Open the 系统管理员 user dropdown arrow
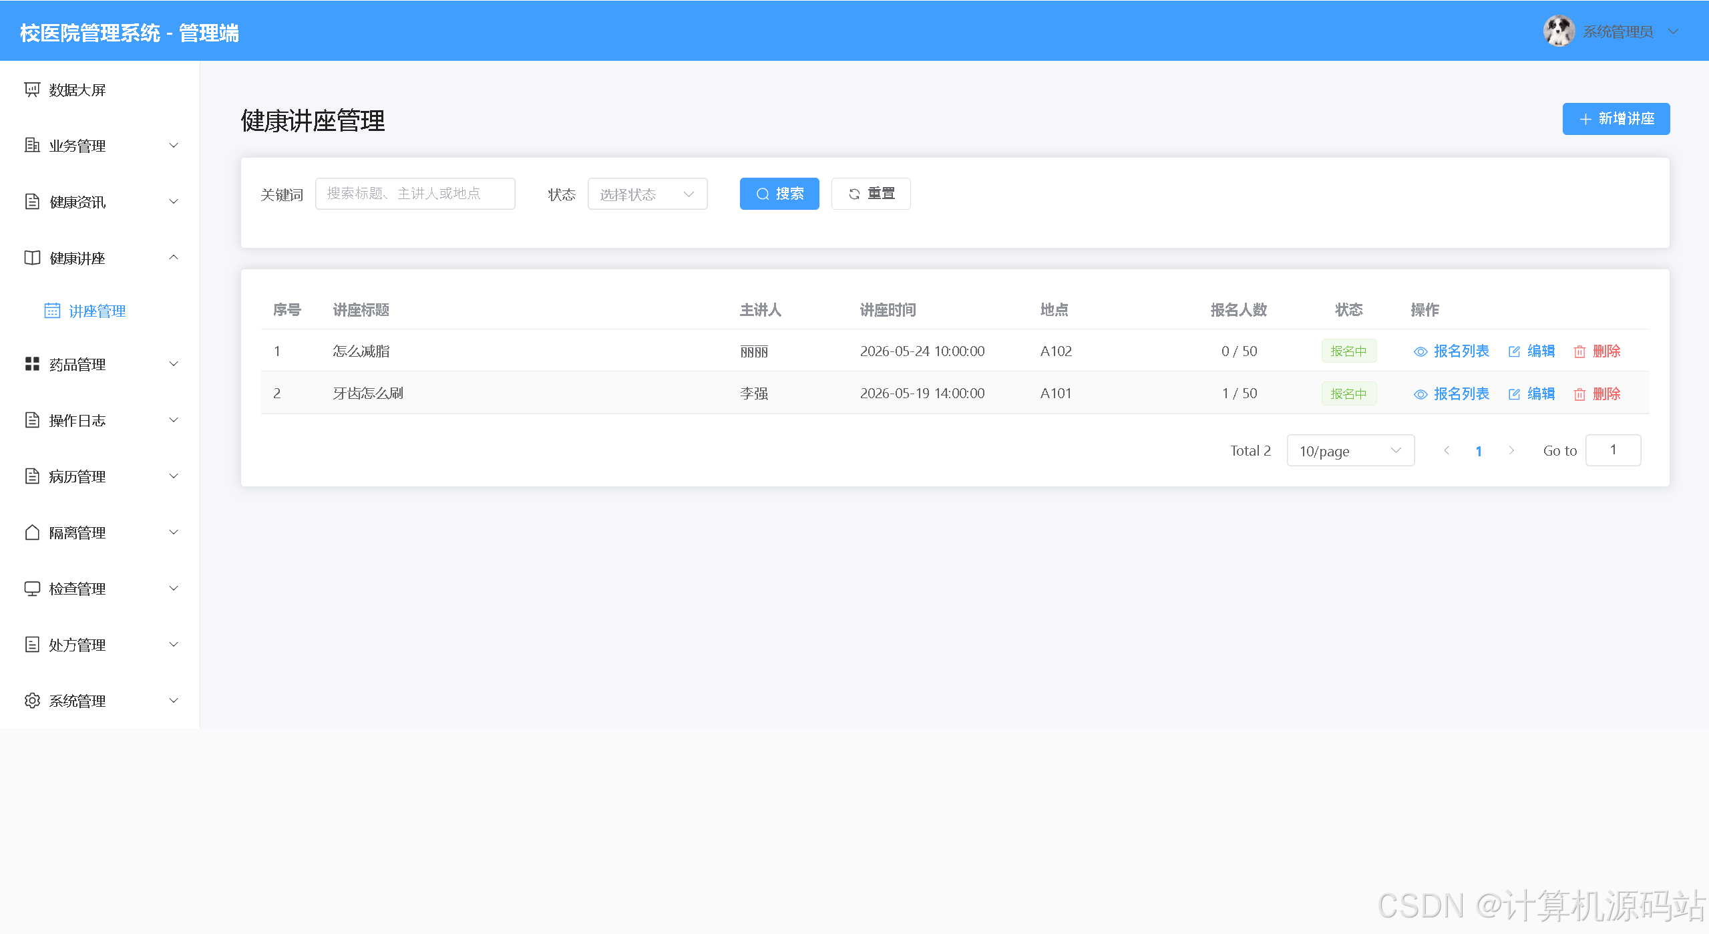The width and height of the screenshot is (1709, 934). tap(1674, 31)
